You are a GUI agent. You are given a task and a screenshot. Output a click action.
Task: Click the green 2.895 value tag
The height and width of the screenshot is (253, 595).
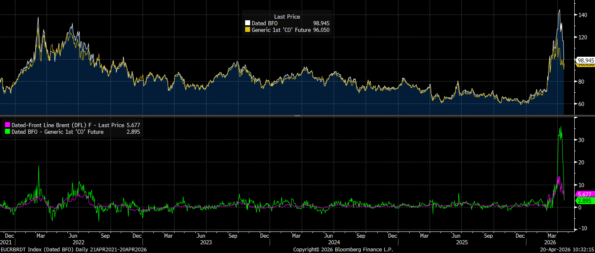(585, 201)
